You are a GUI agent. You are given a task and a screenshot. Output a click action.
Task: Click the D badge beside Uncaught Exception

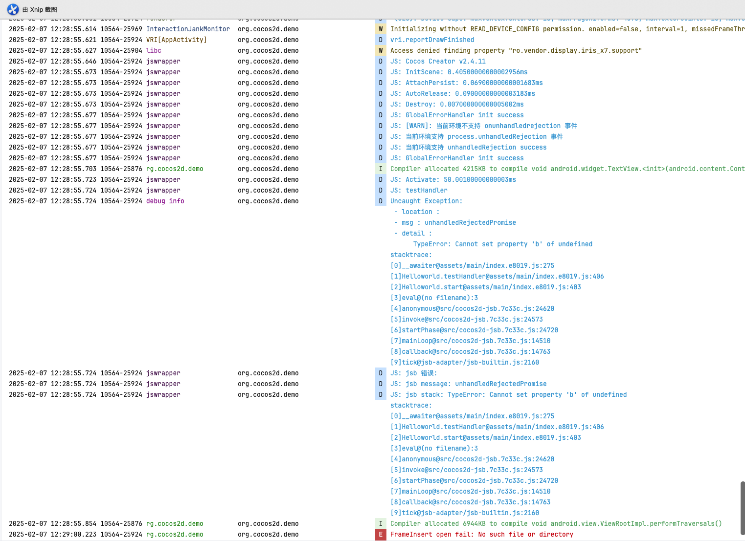click(381, 201)
